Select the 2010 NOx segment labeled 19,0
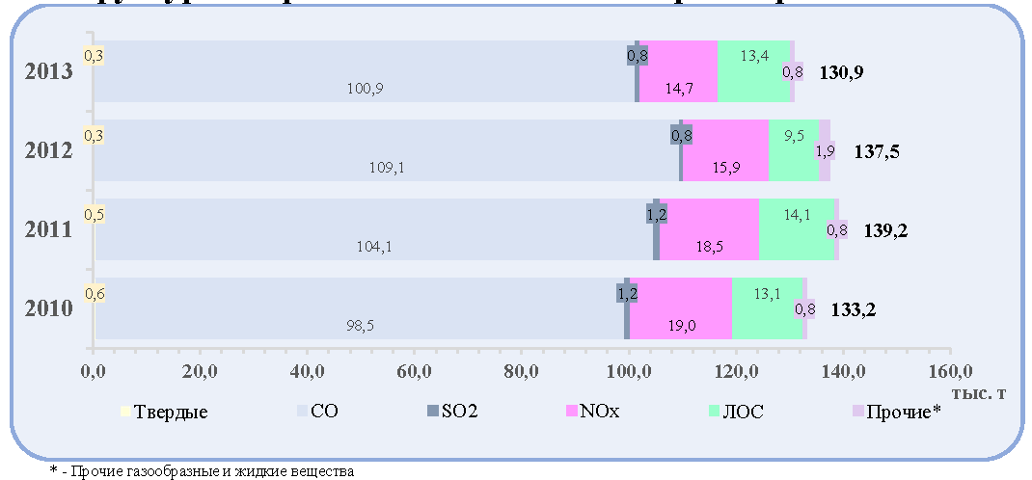Viewport: 1032px width, 480px height. pos(681,308)
